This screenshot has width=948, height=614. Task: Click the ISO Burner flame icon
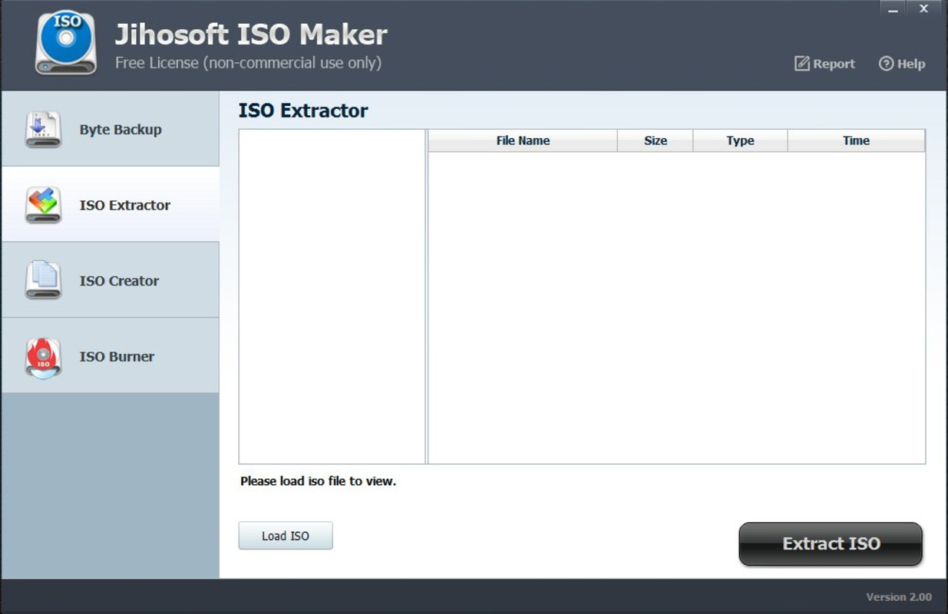tap(43, 358)
